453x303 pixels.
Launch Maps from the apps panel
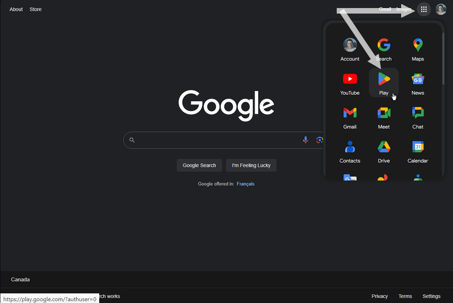point(418,49)
